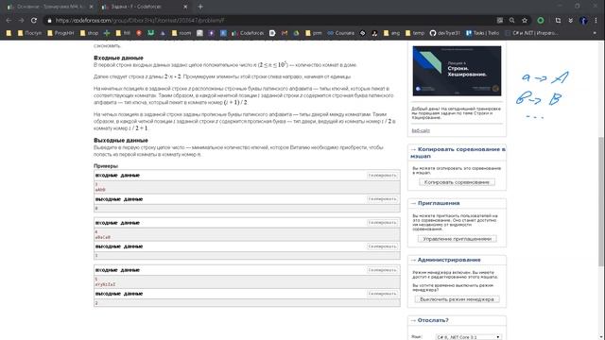Click the 'Выходные данные' heading
Image resolution: width=605 pixels, height=340 pixels.
tap(121, 141)
